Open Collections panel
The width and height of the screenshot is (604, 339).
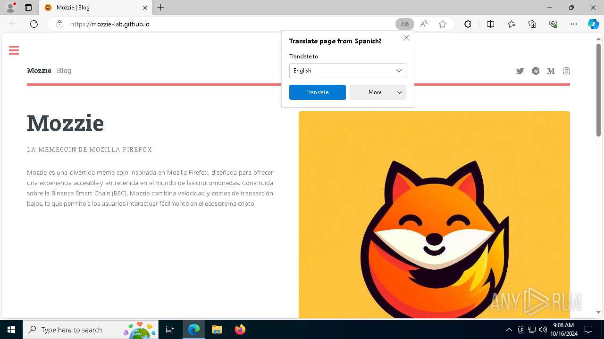click(x=532, y=24)
